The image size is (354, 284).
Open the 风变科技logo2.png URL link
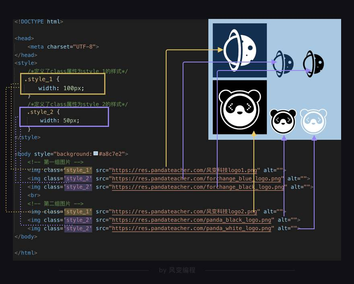tap(185, 211)
